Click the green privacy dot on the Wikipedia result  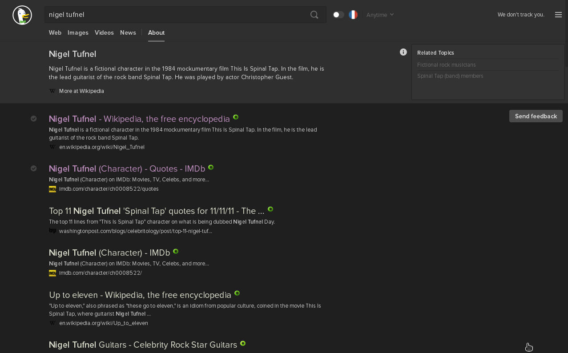coord(236,117)
